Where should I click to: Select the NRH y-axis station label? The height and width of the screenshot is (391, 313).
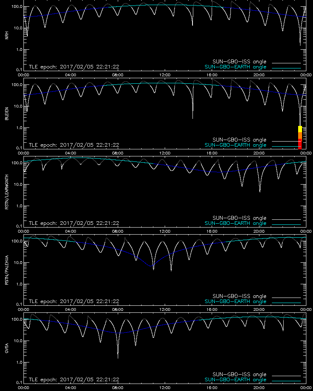click(x=7, y=35)
